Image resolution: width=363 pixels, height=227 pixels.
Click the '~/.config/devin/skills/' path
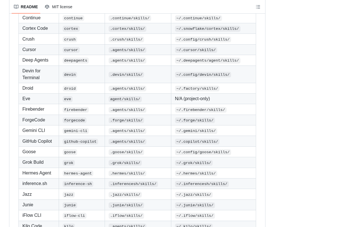coord(203,75)
